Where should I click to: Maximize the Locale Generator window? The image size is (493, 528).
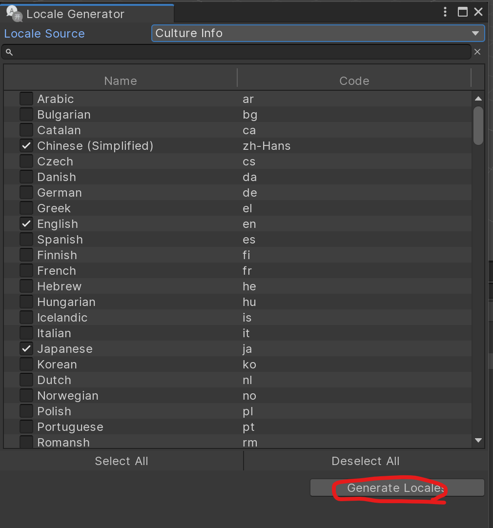[463, 12]
